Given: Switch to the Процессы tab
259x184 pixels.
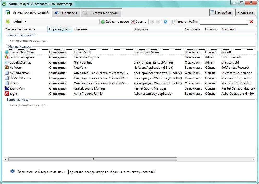Looking at the screenshot, I should click(x=66, y=13).
